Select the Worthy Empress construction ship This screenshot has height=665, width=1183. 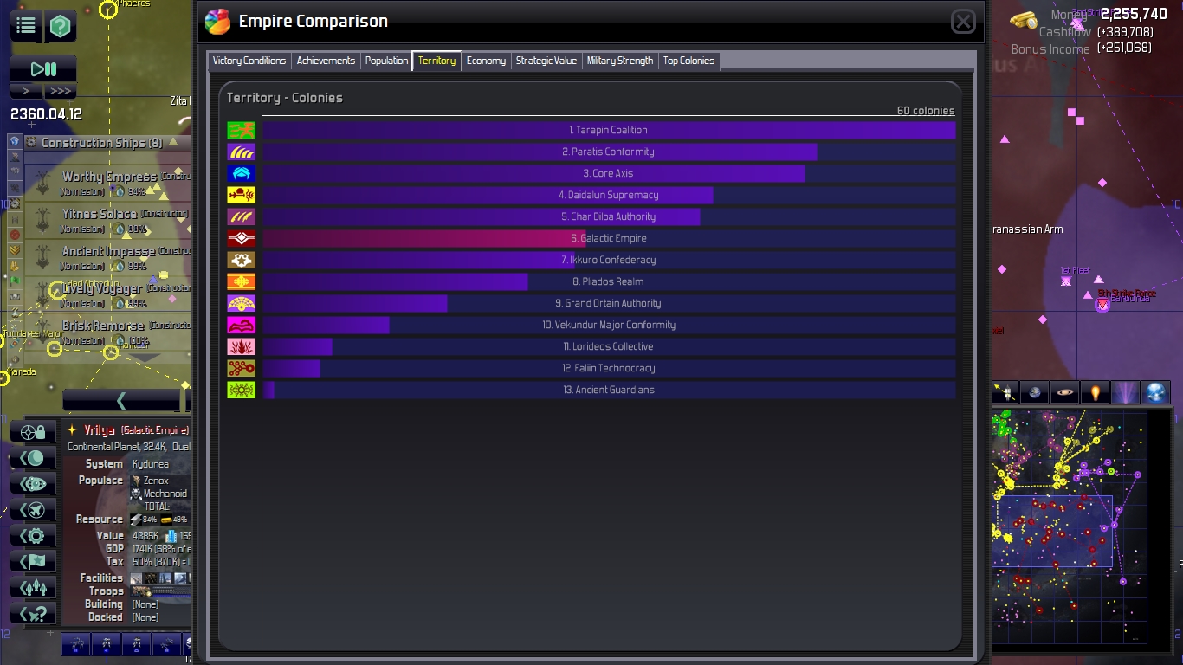(x=107, y=183)
